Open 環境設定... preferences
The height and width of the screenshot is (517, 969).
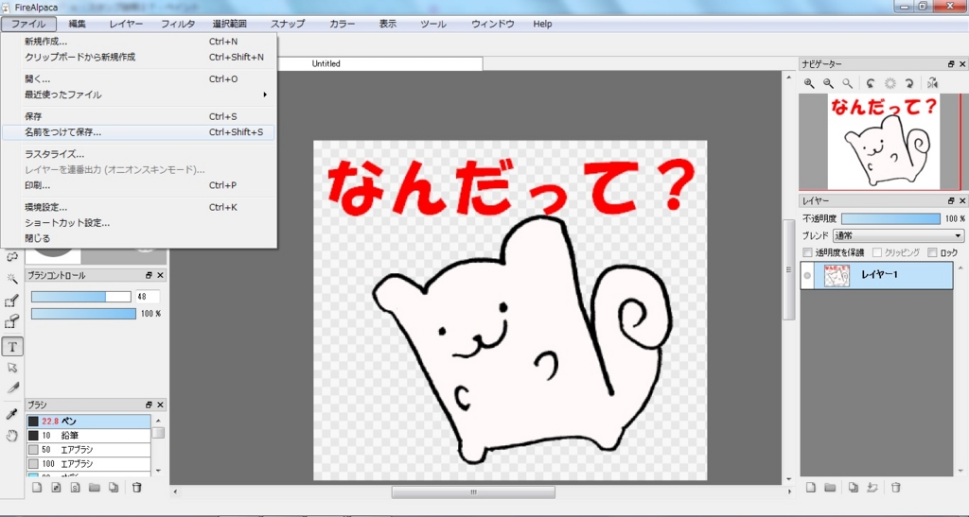[x=138, y=207]
